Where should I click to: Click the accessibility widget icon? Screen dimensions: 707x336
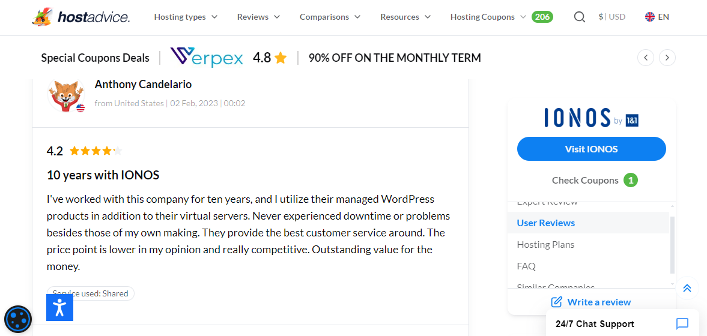point(59,307)
